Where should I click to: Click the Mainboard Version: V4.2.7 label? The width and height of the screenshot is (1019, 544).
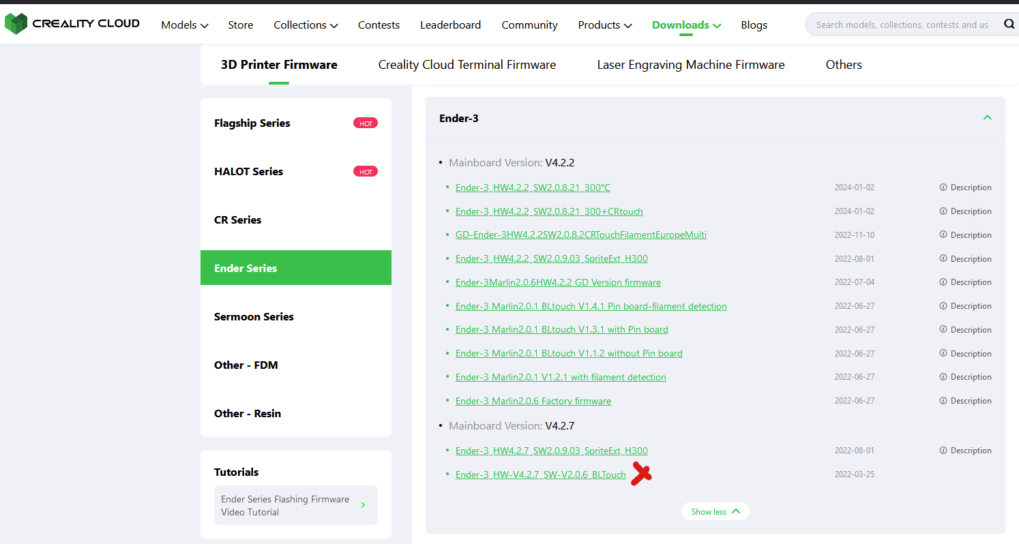pos(512,426)
